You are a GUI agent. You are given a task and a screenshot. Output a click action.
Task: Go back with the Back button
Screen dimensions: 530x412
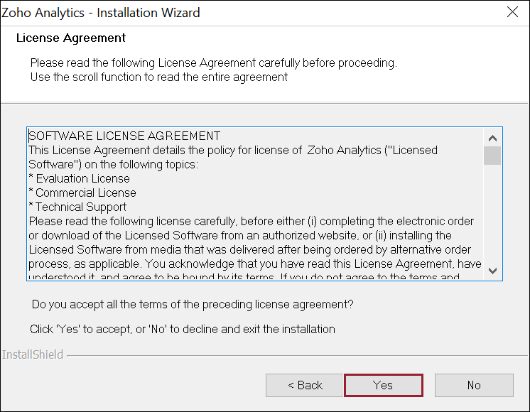pyautogui.click(x=305, y=385)
